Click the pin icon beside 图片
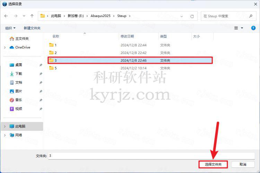The height and width of the screenshot is (173, 260). coord(41,91)
